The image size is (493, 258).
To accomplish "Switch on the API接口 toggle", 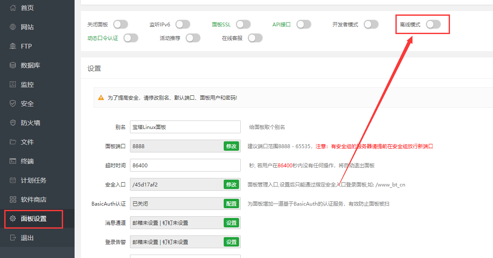I will (x=304, y=25).
